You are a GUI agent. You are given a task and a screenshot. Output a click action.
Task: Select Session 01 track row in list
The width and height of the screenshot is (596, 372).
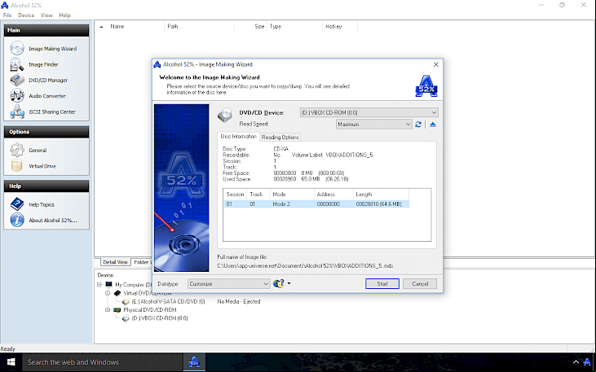(316, 204)
